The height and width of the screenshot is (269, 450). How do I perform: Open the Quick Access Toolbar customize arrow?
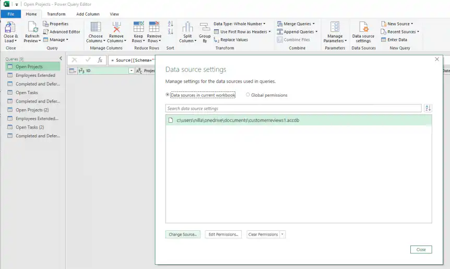[17, 4]
